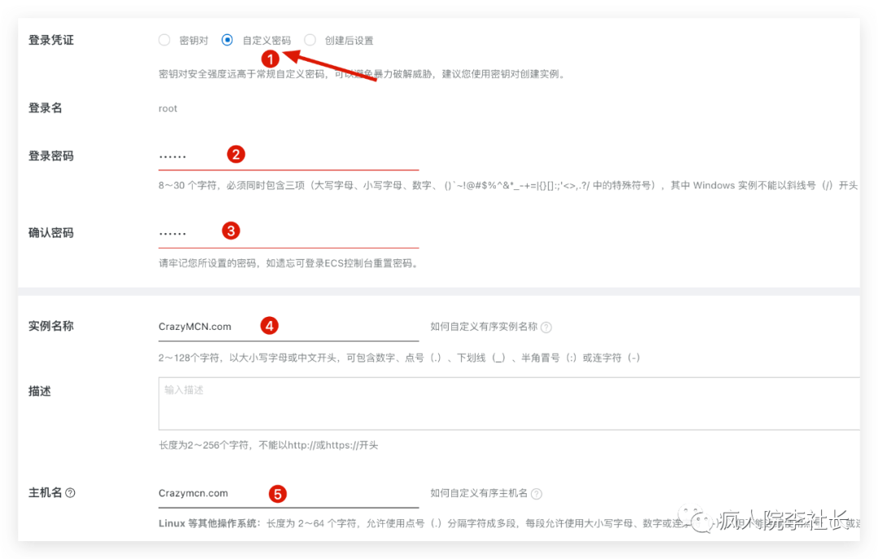Image resolution: width=878 pixels, height=559 pixels.
Task: Click the red circle marker number 2
Action: coord(236,154)
